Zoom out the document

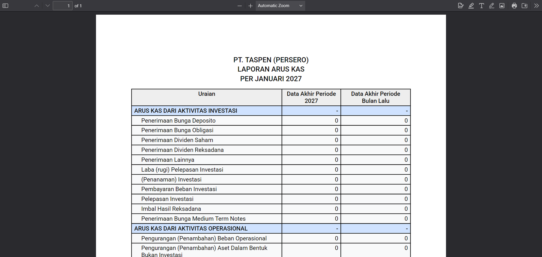click(x=240, y=6)
